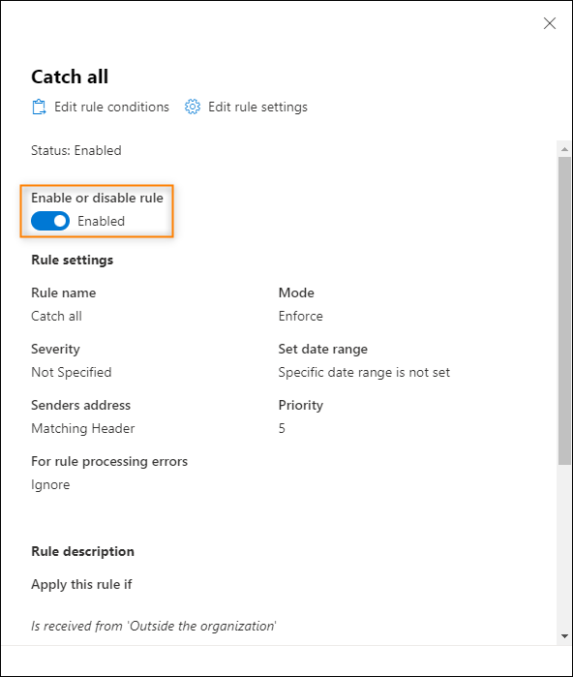573x677 pixels.
Task: Click the 'Ignore' rule processing errors value
Action: click(50, 485)
